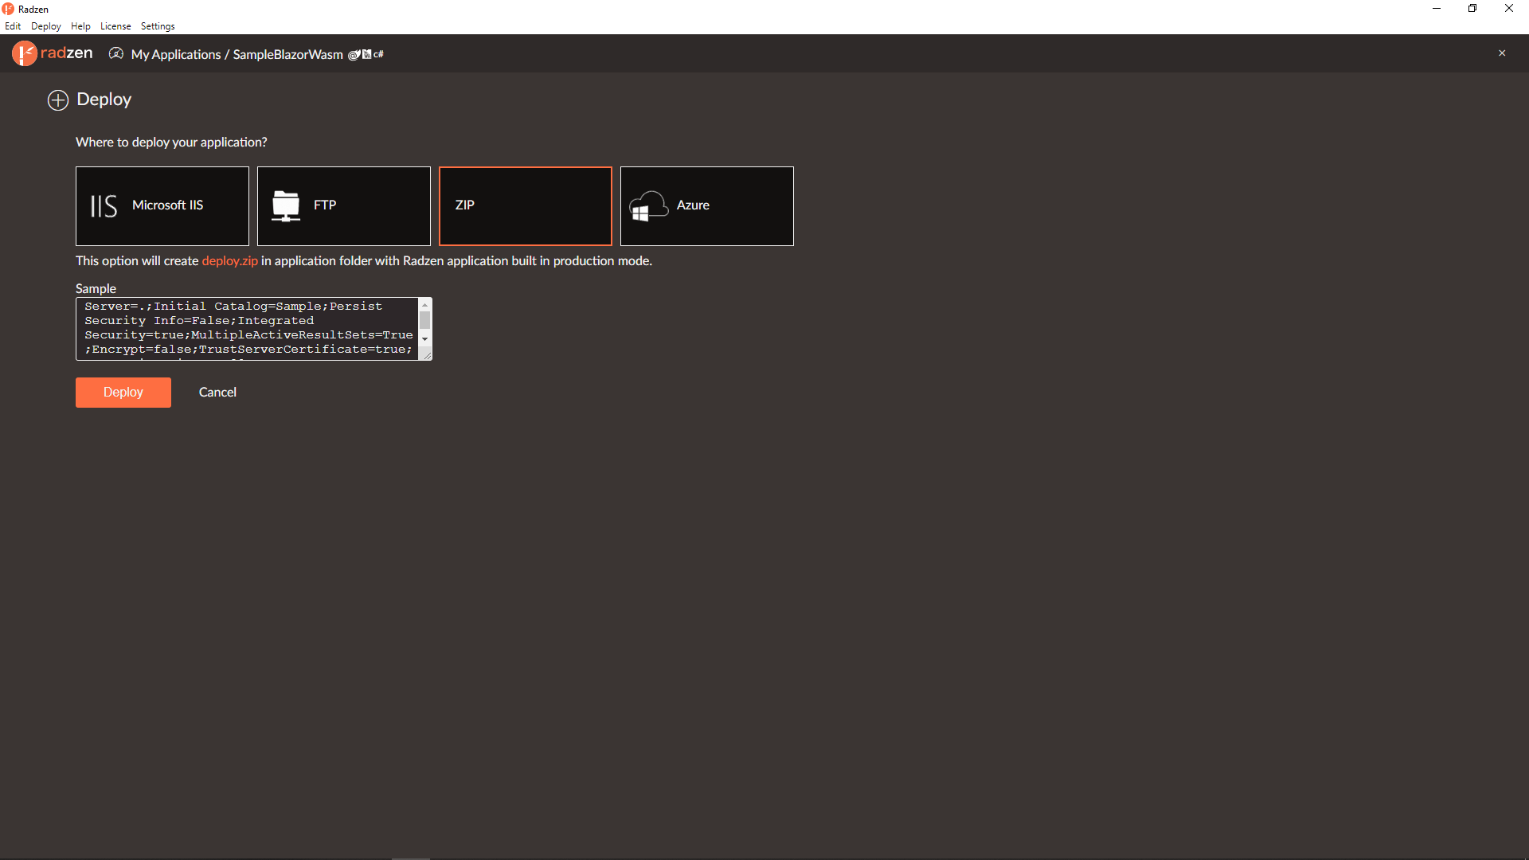Select the ZIP deployment option
Image resolution: width=1529 pixels, height=860 pixels.
coord(526,206)
